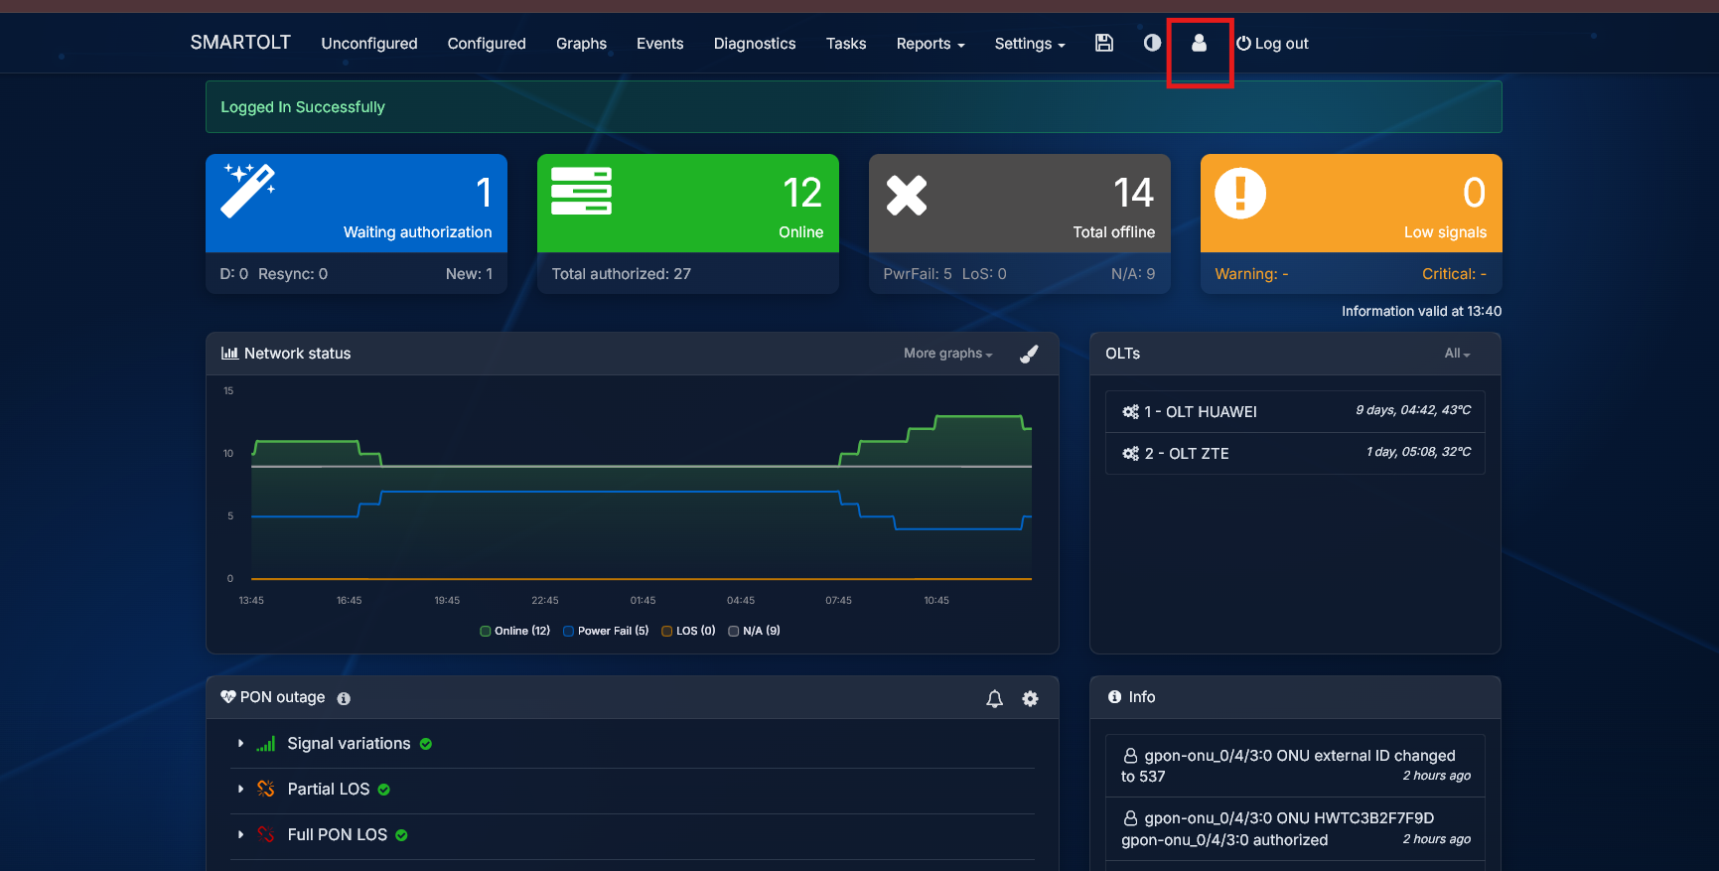Click the PON outage heartbeat icon
1719x871 pixels.
(228, 697)
